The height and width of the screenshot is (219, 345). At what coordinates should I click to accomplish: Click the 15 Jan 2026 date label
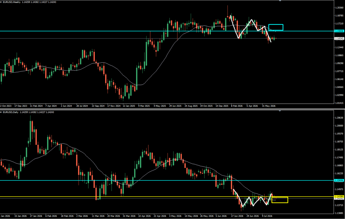pyautogui.click(x=21, y=216)
